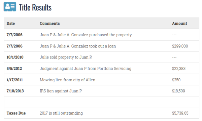
Task: Click the Title Results ID card icon
Action: 10,7
